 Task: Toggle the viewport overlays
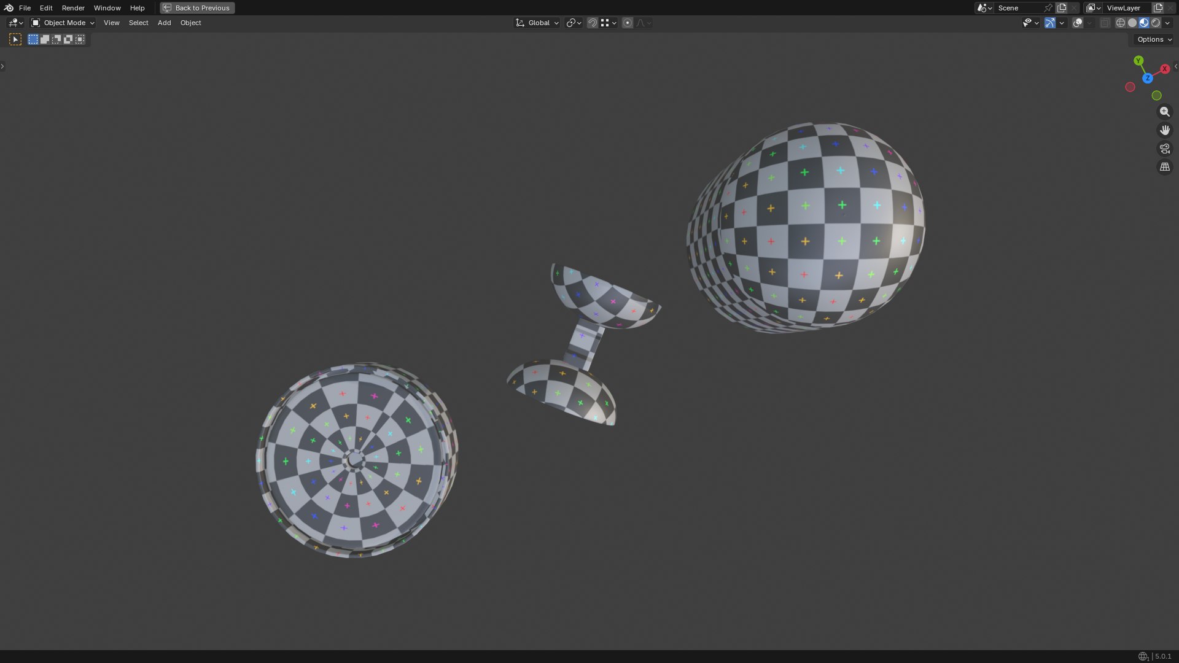(1078, 23)
